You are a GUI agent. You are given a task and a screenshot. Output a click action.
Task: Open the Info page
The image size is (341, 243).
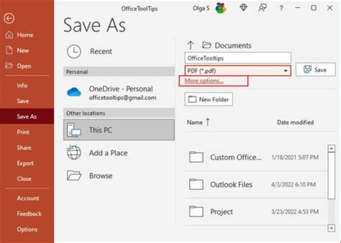(22, 85)
